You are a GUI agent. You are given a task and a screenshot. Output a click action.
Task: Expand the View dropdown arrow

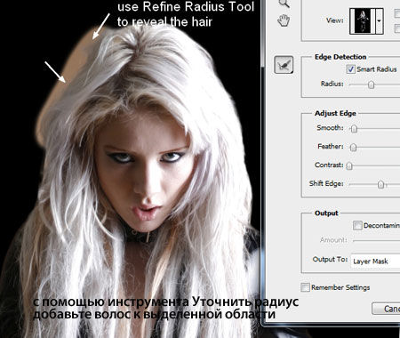pos(380,21)
